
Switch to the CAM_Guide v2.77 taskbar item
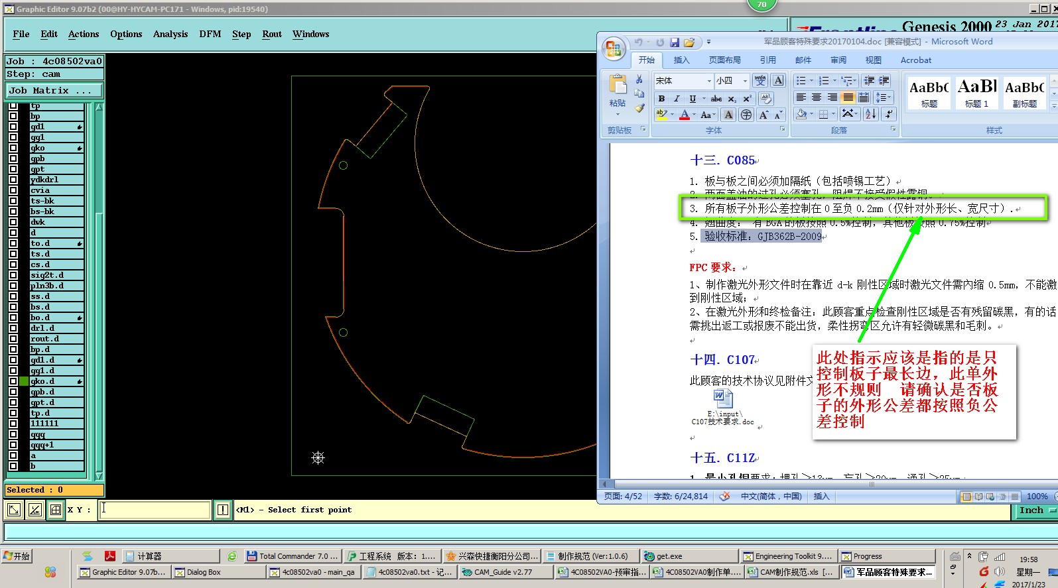(x=505, y=572)
